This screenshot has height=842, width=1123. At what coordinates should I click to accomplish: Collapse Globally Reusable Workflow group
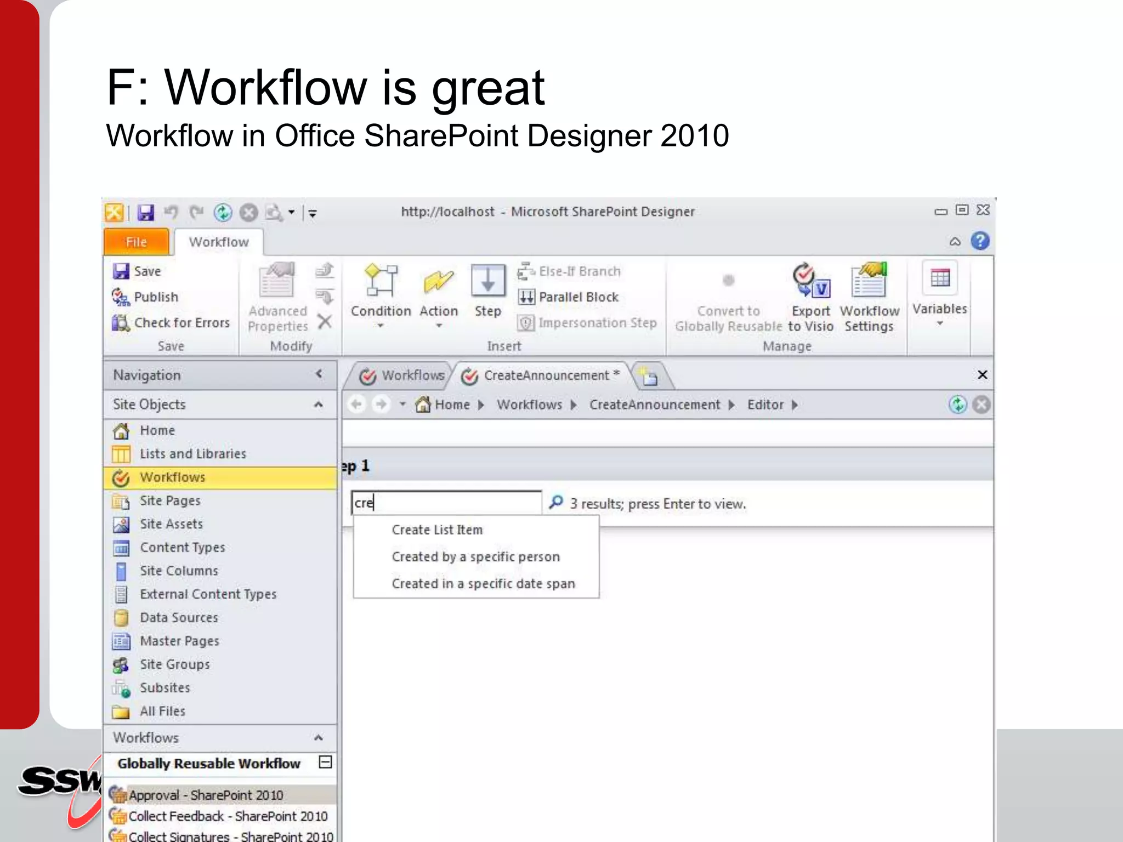[x=325, y=763]
